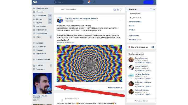188x105 pixels.
Task: Open the music player note icon in header
Action: point(95,2)
